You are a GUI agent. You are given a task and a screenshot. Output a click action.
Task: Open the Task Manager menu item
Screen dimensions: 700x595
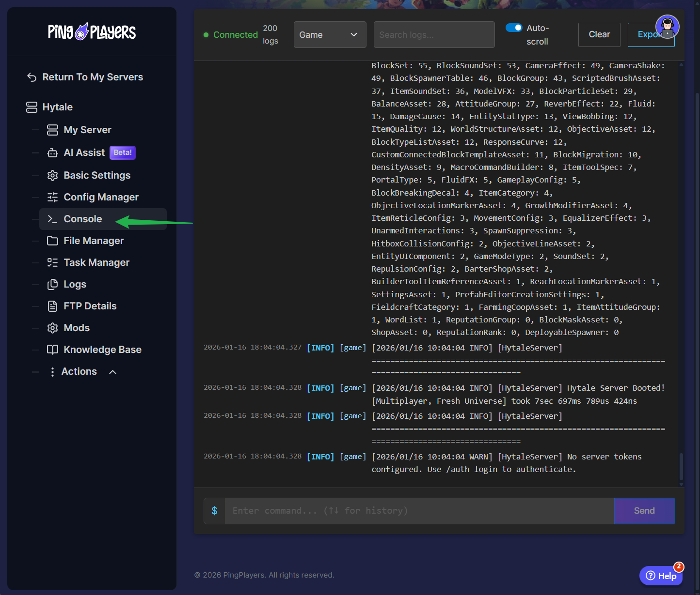96,263
